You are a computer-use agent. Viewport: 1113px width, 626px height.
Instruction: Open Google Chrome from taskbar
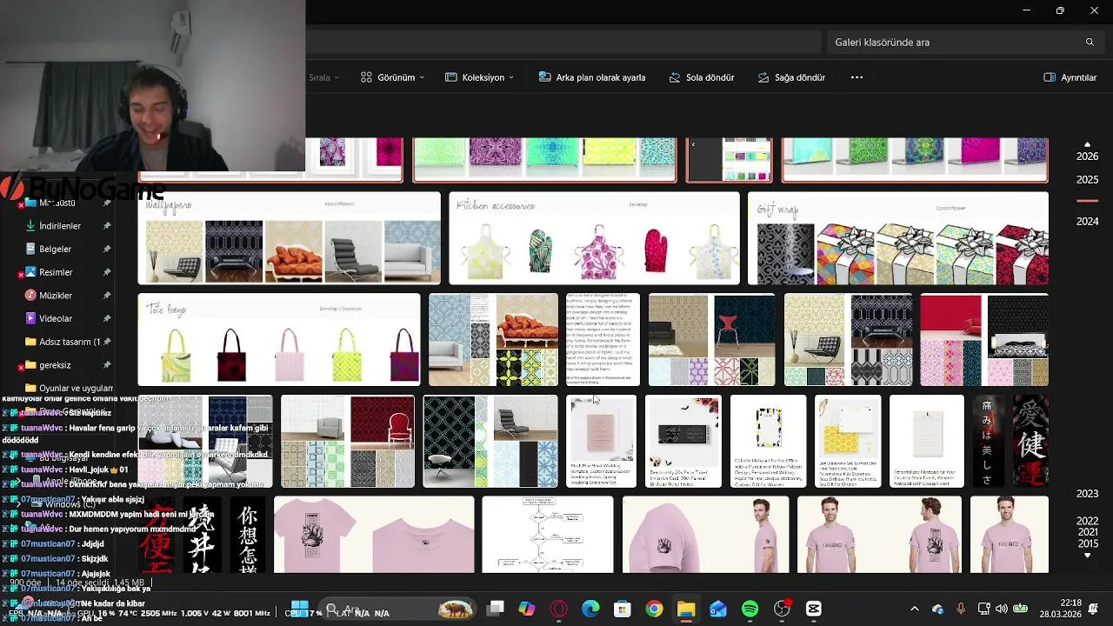[x=654, y=609]
